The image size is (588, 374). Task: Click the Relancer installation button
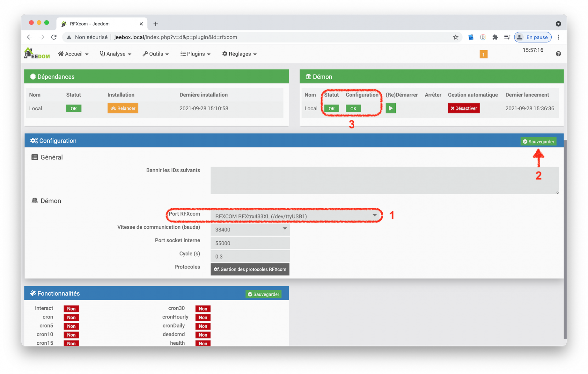coord(123,108)
